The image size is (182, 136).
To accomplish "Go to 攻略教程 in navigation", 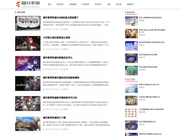I will pos(73,4).
